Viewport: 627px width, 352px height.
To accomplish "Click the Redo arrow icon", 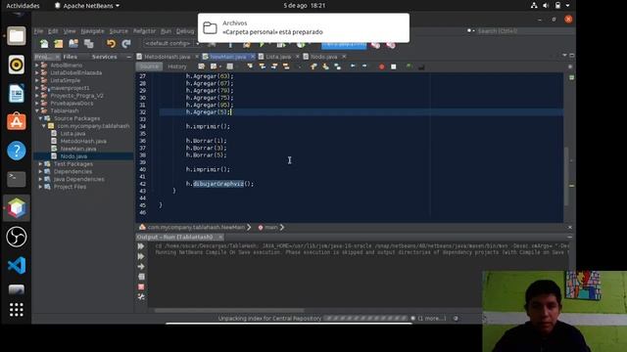I will point(126,43).
